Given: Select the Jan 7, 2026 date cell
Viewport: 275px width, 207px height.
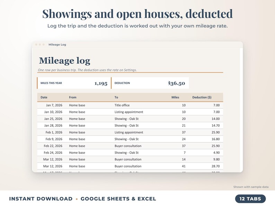Looking at the screenshot, I should [54, 105].
